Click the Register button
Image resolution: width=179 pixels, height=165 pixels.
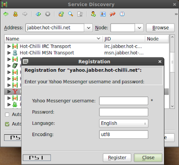(117, 157)
